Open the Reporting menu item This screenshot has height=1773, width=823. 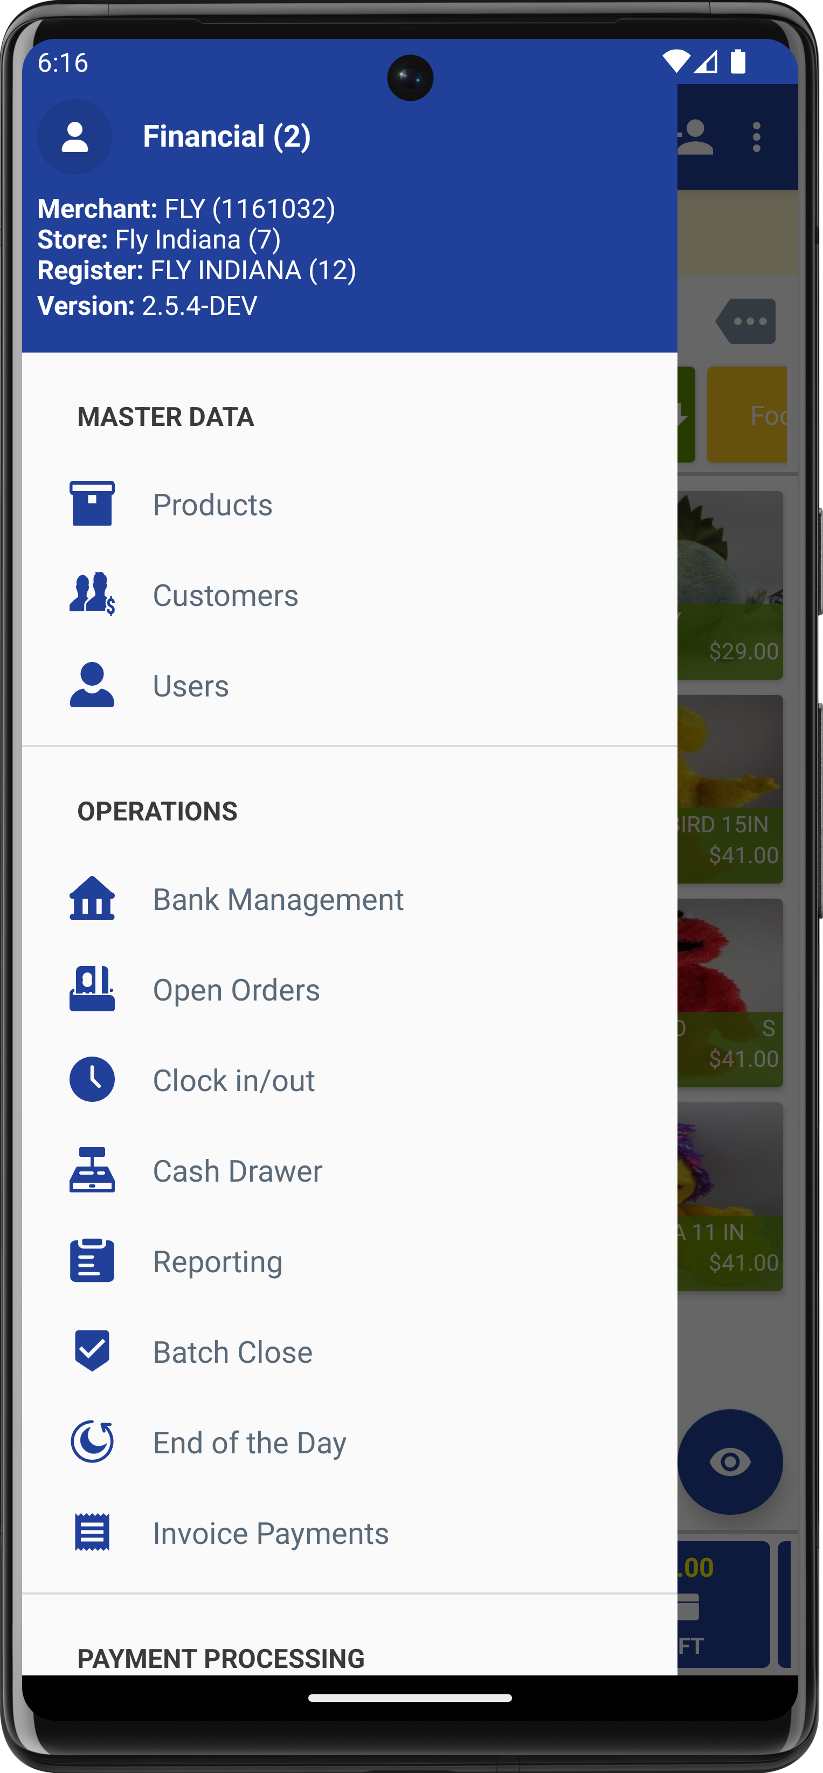(350, 1261)
